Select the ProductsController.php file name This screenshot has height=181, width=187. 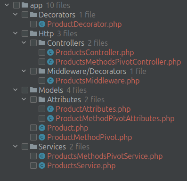[x=95, y=53]
